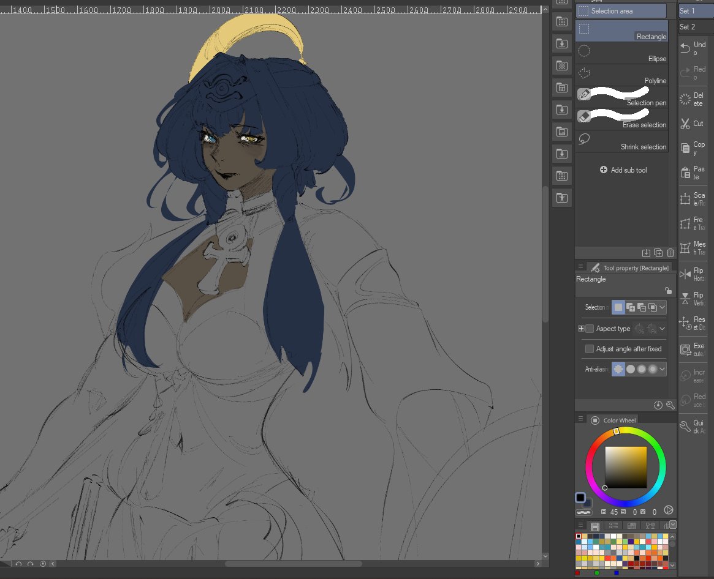Pick the Shrink selection lasso sub tool
714x579 pixels.
pos(621,141)
